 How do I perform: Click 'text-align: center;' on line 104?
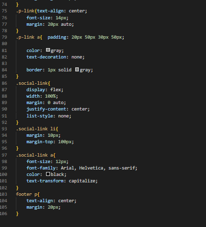pos(51,201)
